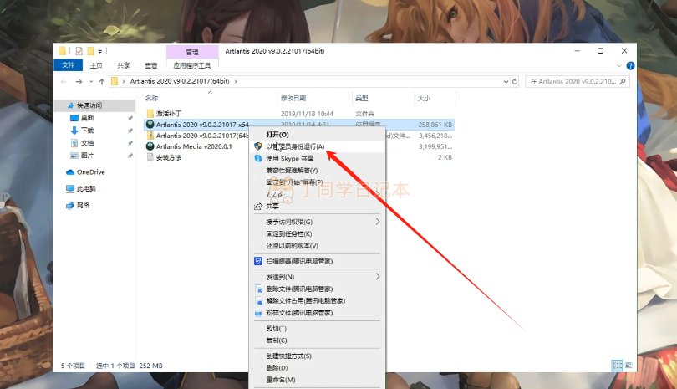Expand the address bar history dropdown
677x389 pixels.
tap(506, 81)
